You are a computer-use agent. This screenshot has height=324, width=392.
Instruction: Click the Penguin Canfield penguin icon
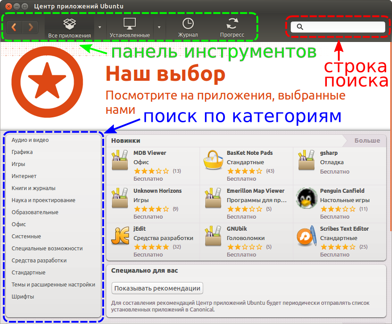306,198
